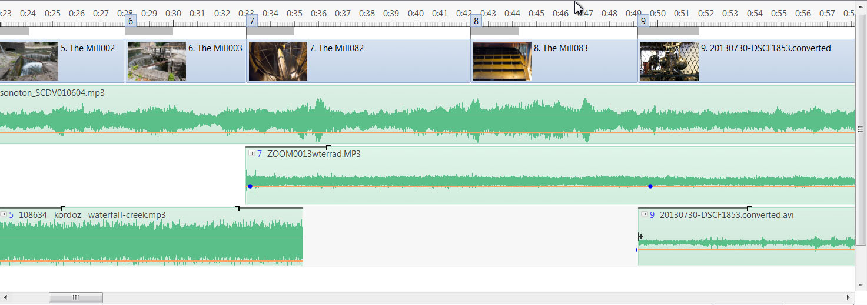
Task: Click the 0:51 mark on the time ruler
Action: 682,13
